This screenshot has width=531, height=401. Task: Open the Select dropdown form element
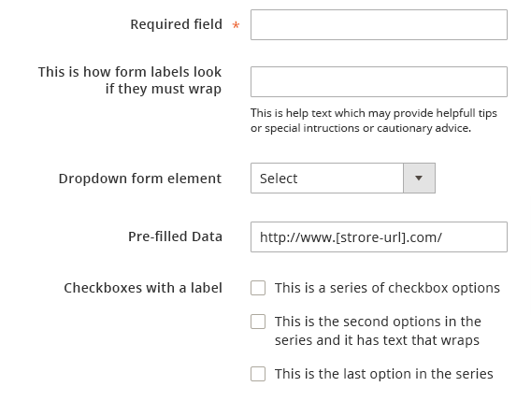point(343,179)
